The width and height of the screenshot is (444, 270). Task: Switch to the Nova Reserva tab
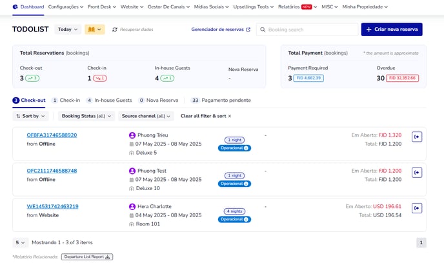(158, 101)
